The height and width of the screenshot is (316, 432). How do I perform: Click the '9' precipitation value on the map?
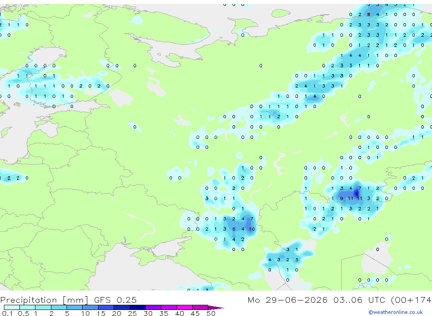(x=342, y=198)
